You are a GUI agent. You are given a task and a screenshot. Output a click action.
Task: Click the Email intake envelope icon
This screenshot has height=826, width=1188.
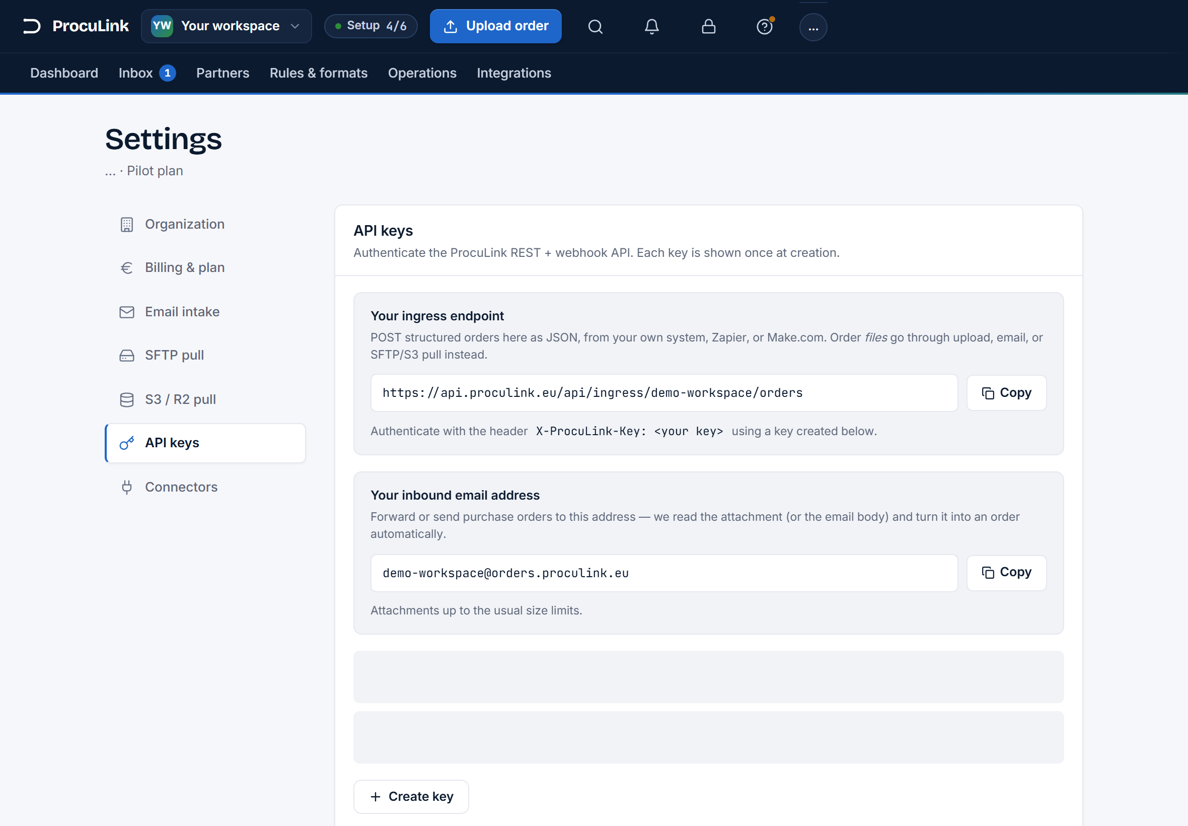click(x=127, y=312)
